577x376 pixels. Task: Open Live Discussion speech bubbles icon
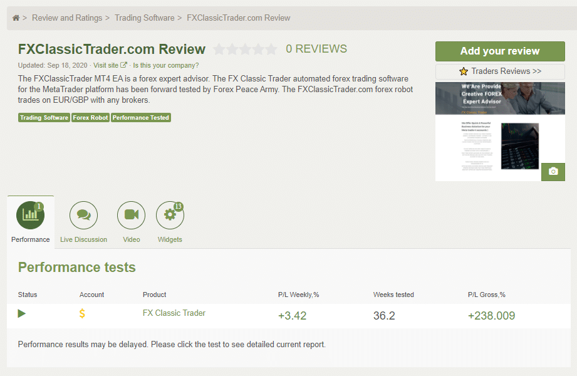(x=83, y=216)
